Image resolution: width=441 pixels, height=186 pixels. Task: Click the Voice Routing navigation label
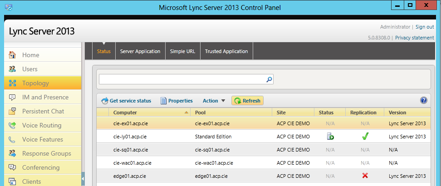pos(42,126)
